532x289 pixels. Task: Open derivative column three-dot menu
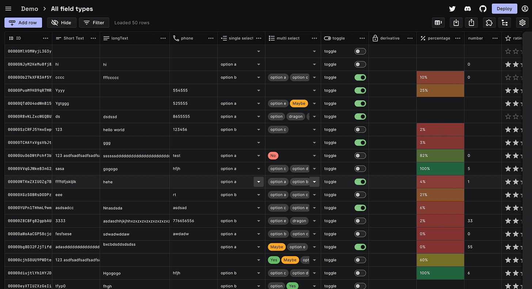410,38
